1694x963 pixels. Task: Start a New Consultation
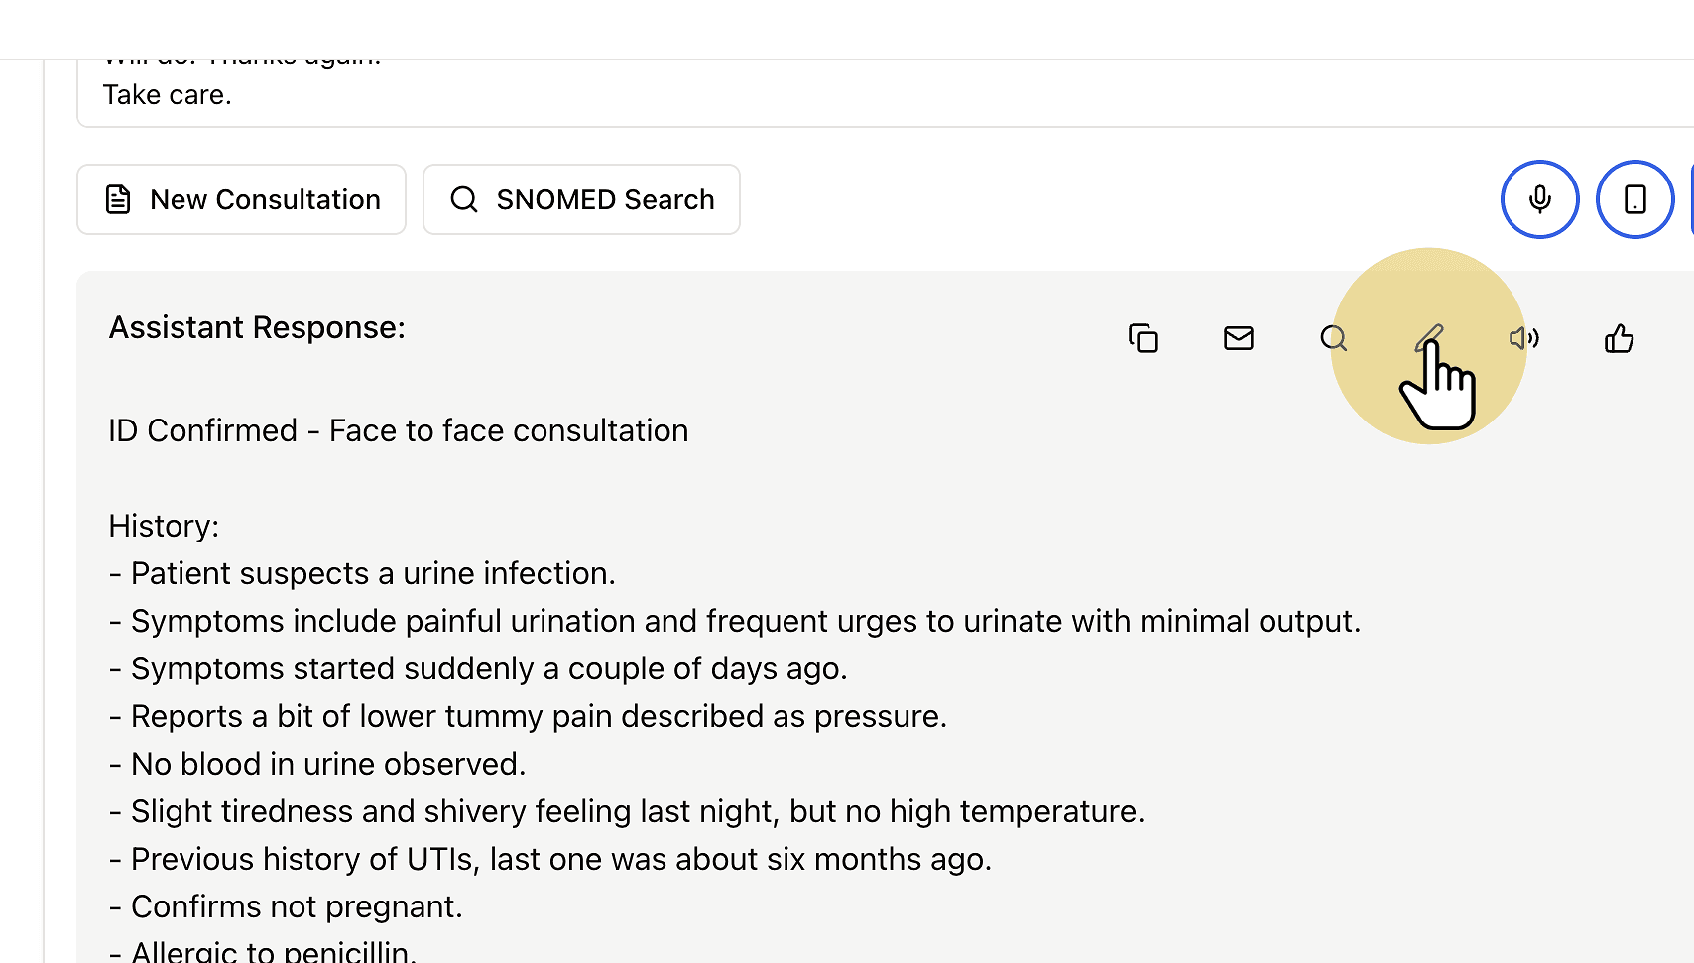[x=242, y=199]
